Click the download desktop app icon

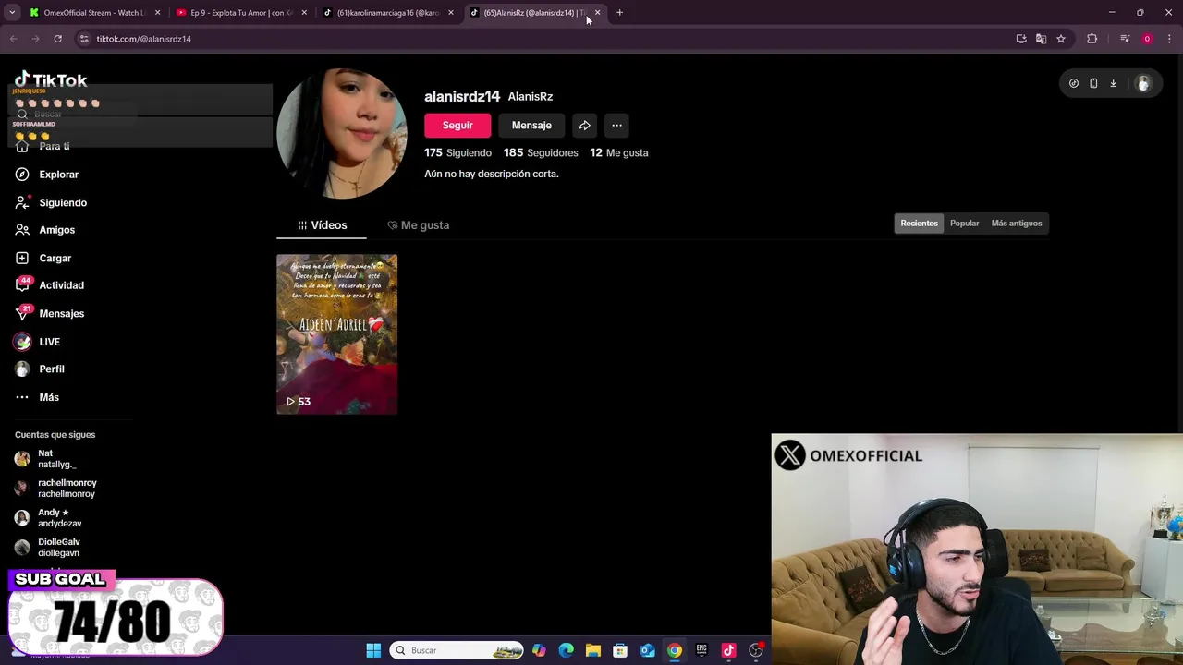(x=1113, y=83)
